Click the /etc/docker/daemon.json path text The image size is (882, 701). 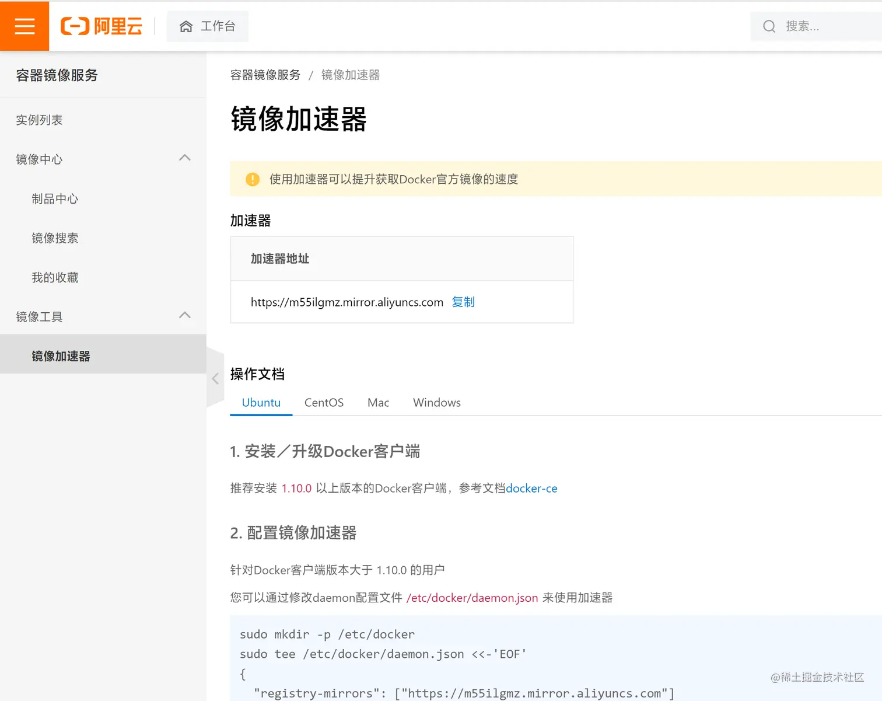(473, 598)
